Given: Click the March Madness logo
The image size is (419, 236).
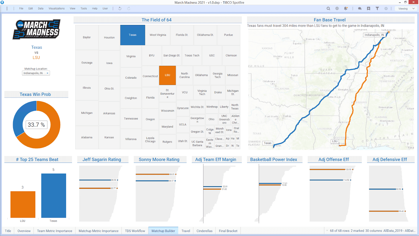Looking at the screenshot, I should tap(36, 29).
